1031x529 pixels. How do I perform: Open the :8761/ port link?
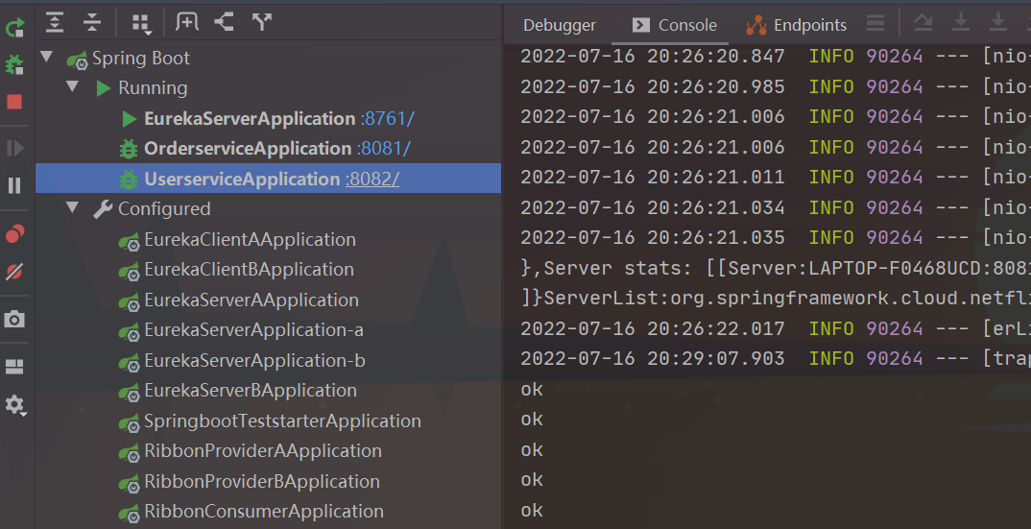coord(387,118)
